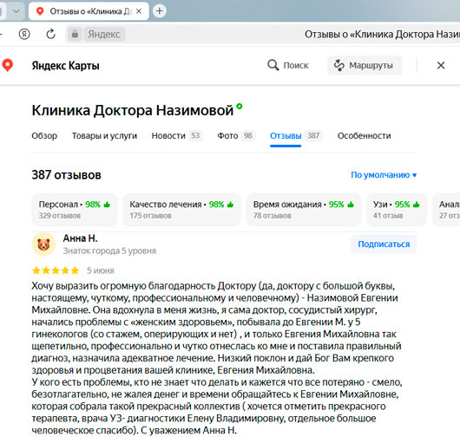460x443 pixels.
Task: Click the search magnifier icon
Action: coord(273,65)
